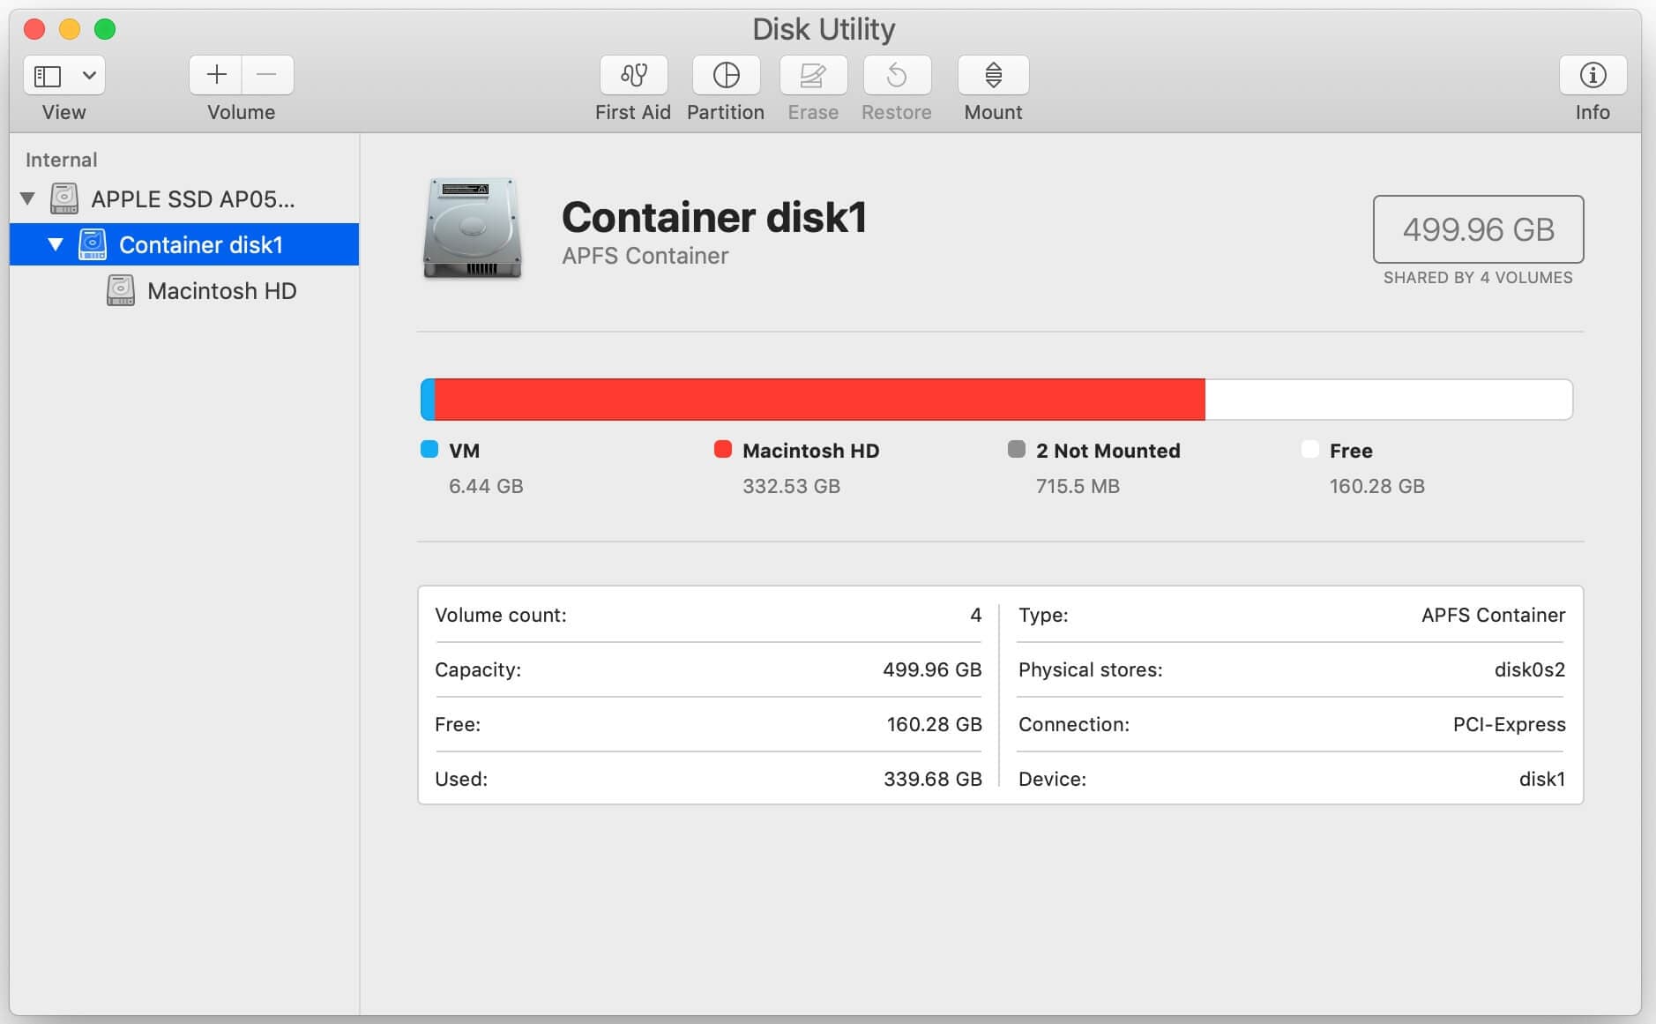Image resolution: width=1656 pixels, height=1024 pixels.
Task: Collapse the APPLE SSD disclosure triangle
Action: point(28,198)
